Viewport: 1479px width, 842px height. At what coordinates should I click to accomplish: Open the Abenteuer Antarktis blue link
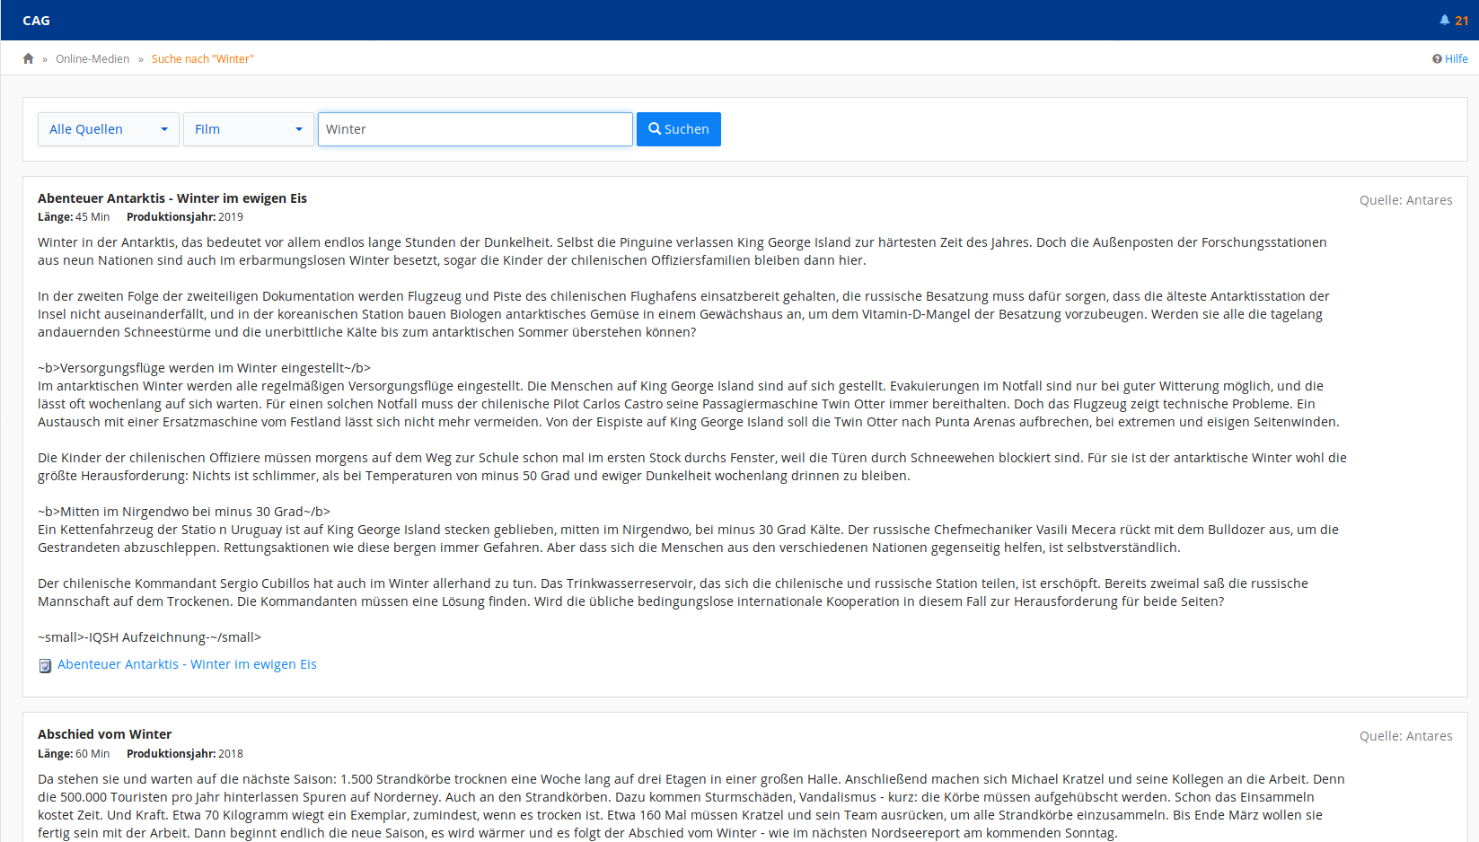[x=187, y=664]
